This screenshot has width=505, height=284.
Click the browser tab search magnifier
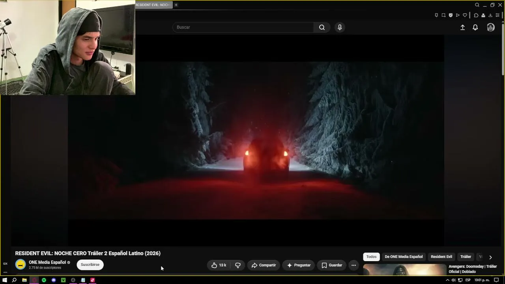[x=477, y=5]
